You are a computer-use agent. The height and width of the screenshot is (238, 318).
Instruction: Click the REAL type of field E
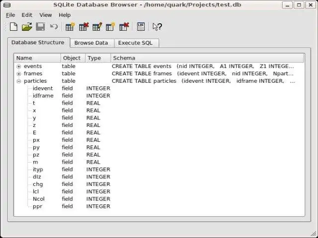pyautogui.click(x=93, y=133)
